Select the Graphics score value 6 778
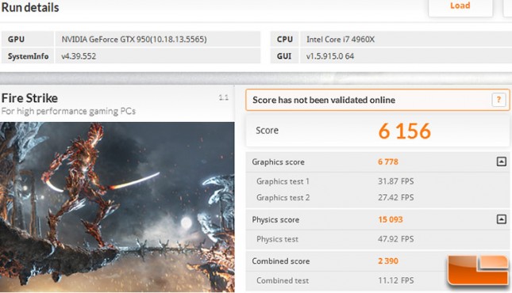Image resolution: width=512 pixels, height=293 pixels. coord(388,162)
